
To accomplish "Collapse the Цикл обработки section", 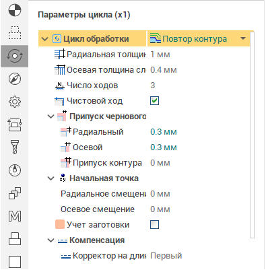I will (x=45, y=39).
